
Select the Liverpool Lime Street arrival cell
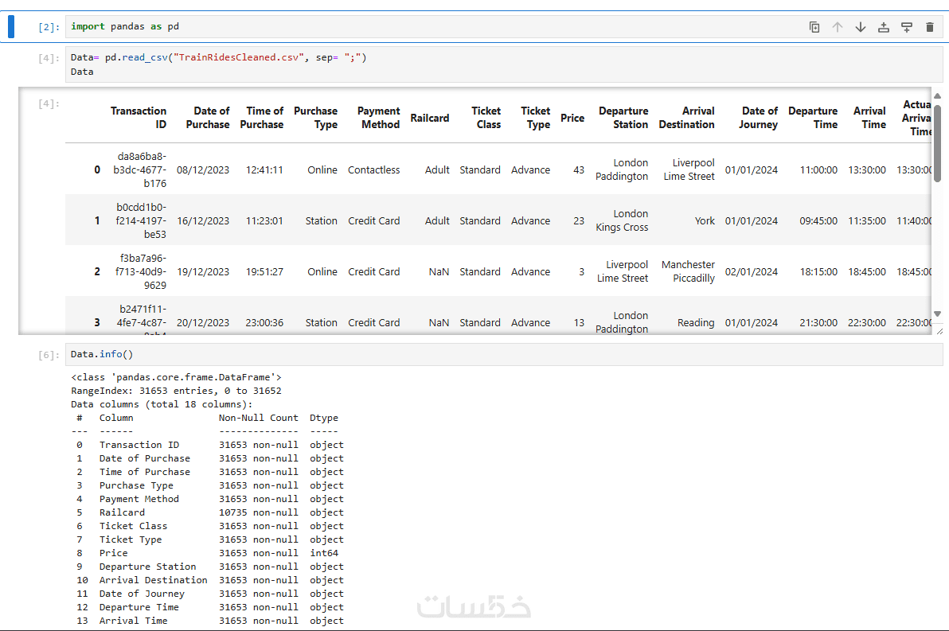[689, 169]
